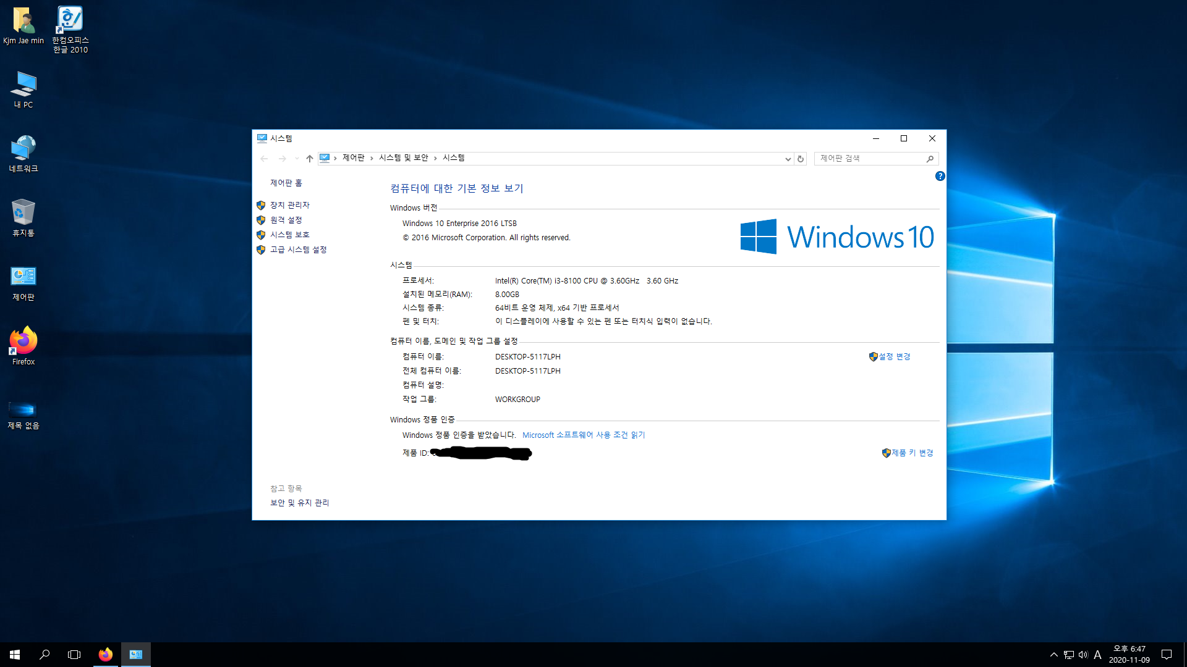The width and height of the screenshot is (1187, 667).
Task: Click the search magnifier in search box
Action: click(x=930, y=159)
